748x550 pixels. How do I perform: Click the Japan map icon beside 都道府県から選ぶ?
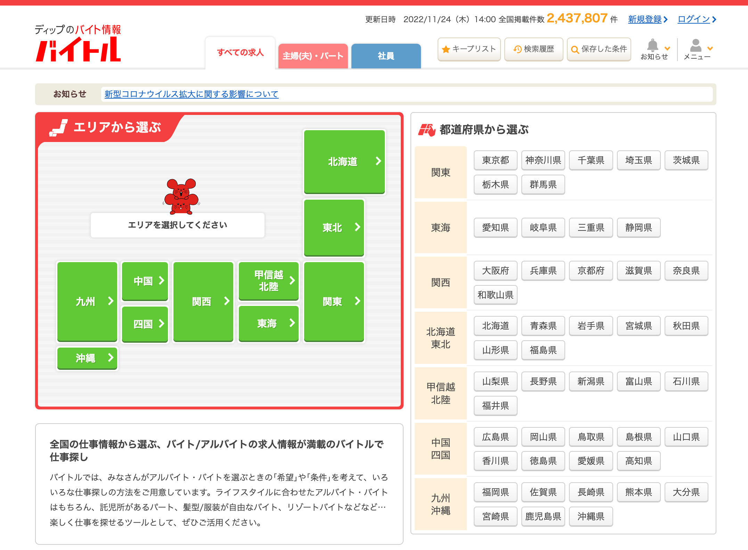pyautogui.click(x=426, y=130)
